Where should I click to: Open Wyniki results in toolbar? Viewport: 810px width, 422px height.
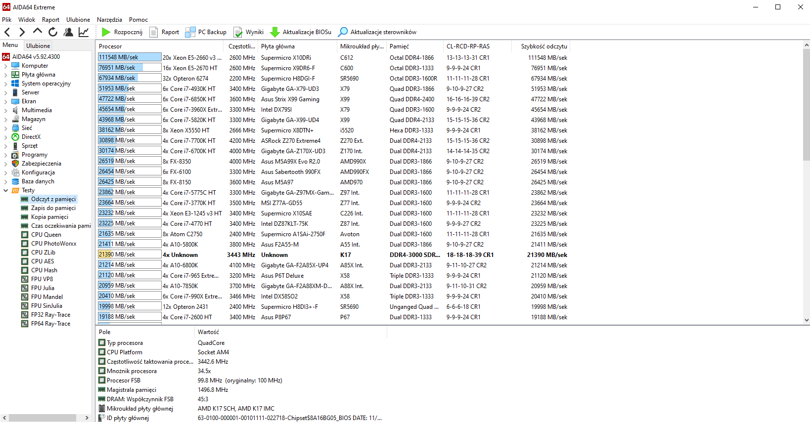pos(249,32)
